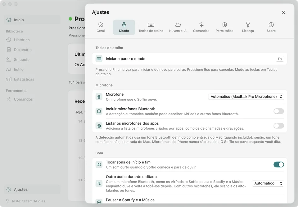Open the Permissões tab
This screenshot has height=207, width=298.
click(x=224, y=27)
